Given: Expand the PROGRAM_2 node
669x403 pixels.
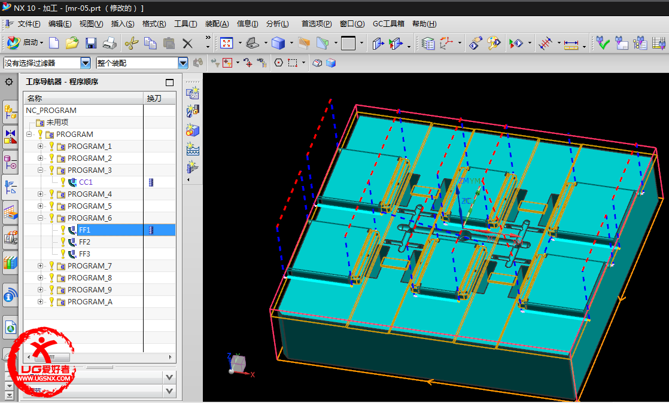Looking at the screenshot, I should [x=41, y=158].
